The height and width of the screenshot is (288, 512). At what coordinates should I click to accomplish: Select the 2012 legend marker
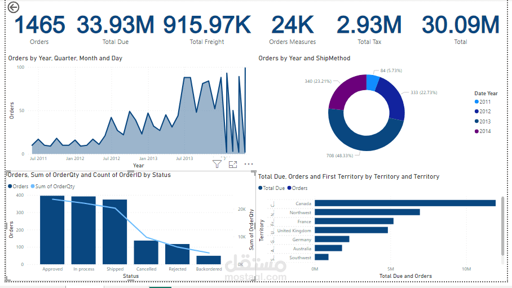pyautogui.click(x=476, y=112)
